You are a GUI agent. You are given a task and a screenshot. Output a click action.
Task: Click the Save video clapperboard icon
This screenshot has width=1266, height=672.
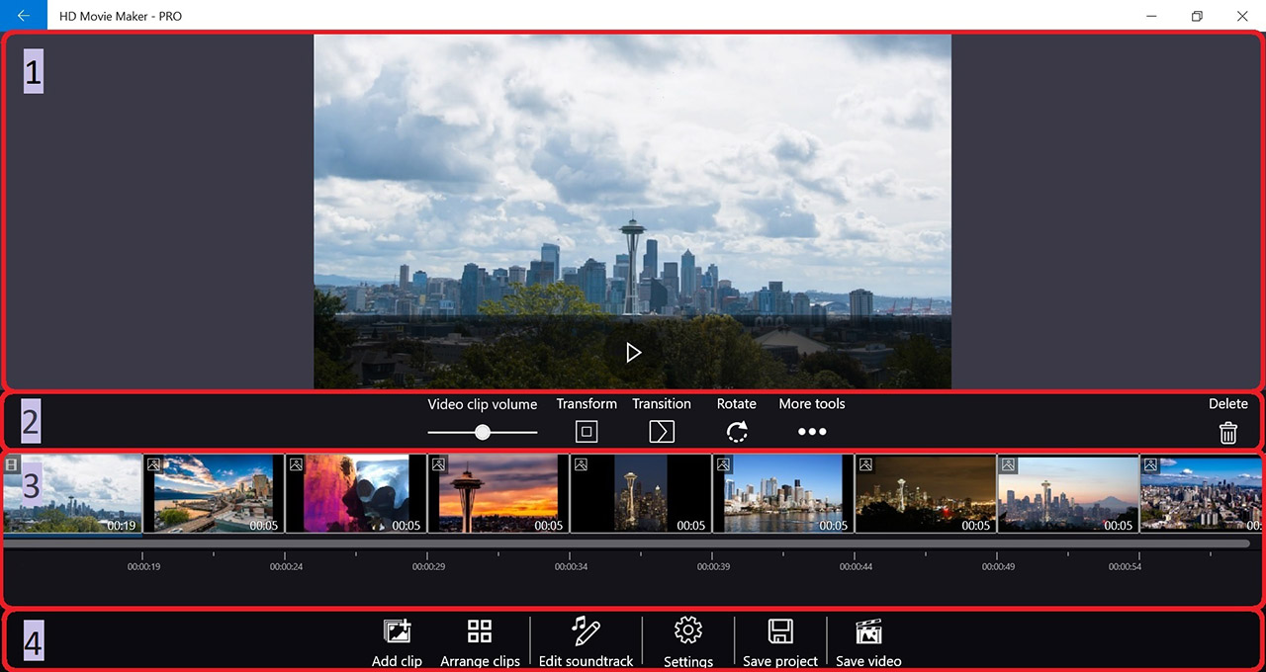(868, 631)
